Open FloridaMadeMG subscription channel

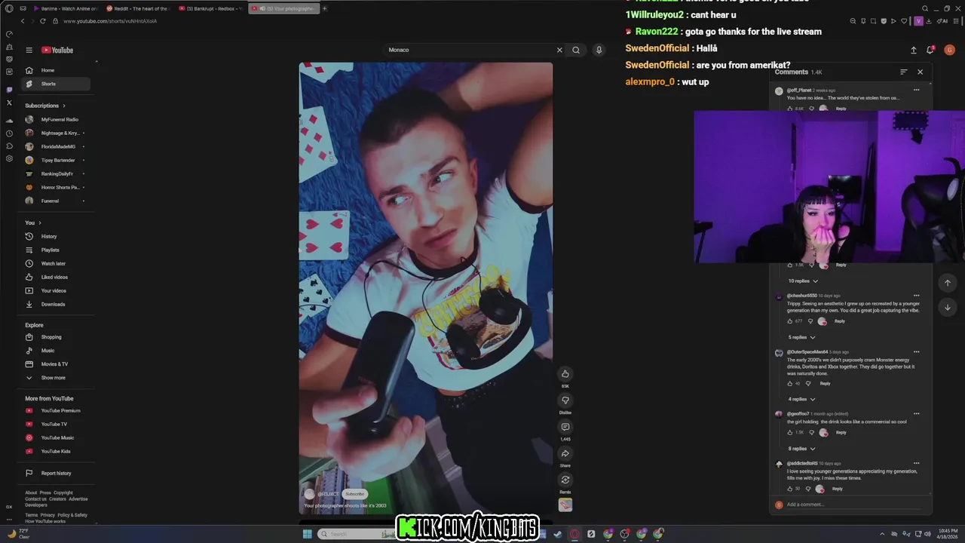click(x=57, y=146)
